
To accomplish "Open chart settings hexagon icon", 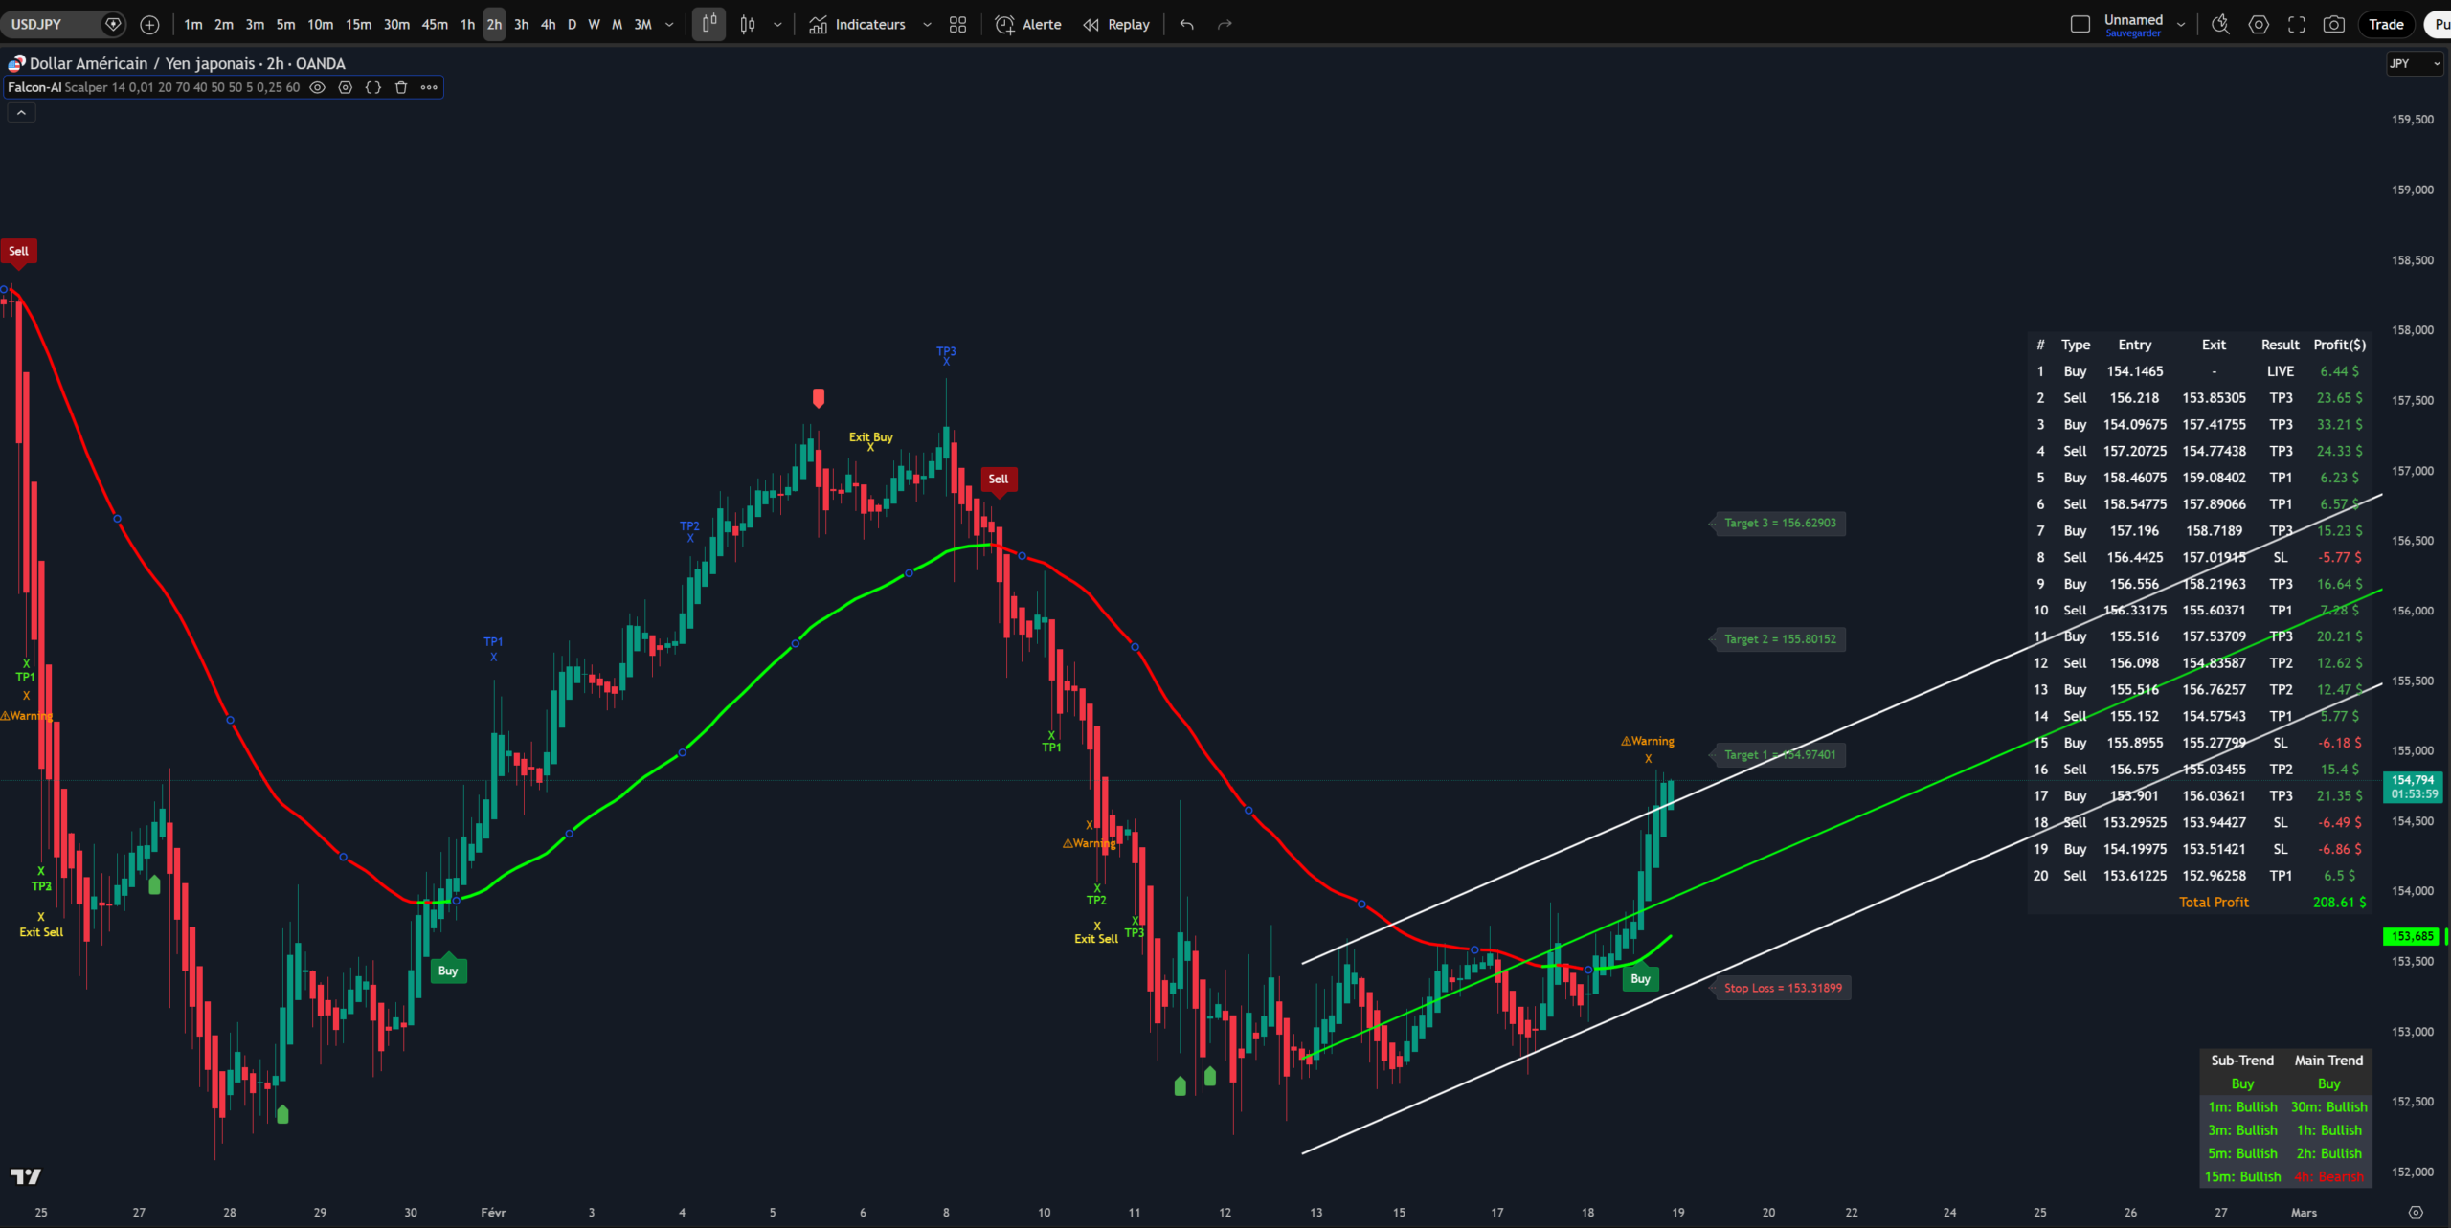I will coord(2259,25).
